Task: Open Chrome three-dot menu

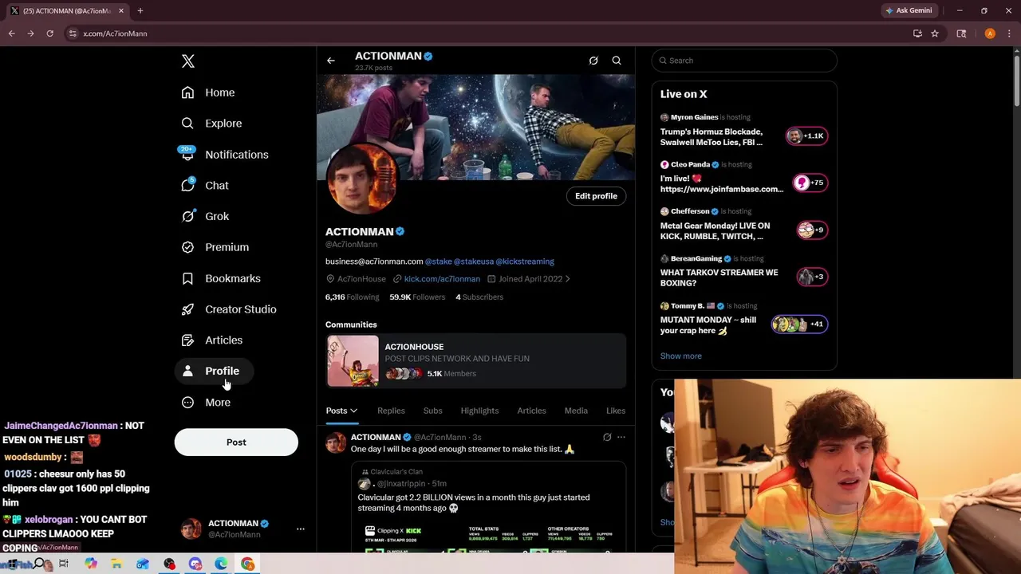Action: pos(1009,33)
